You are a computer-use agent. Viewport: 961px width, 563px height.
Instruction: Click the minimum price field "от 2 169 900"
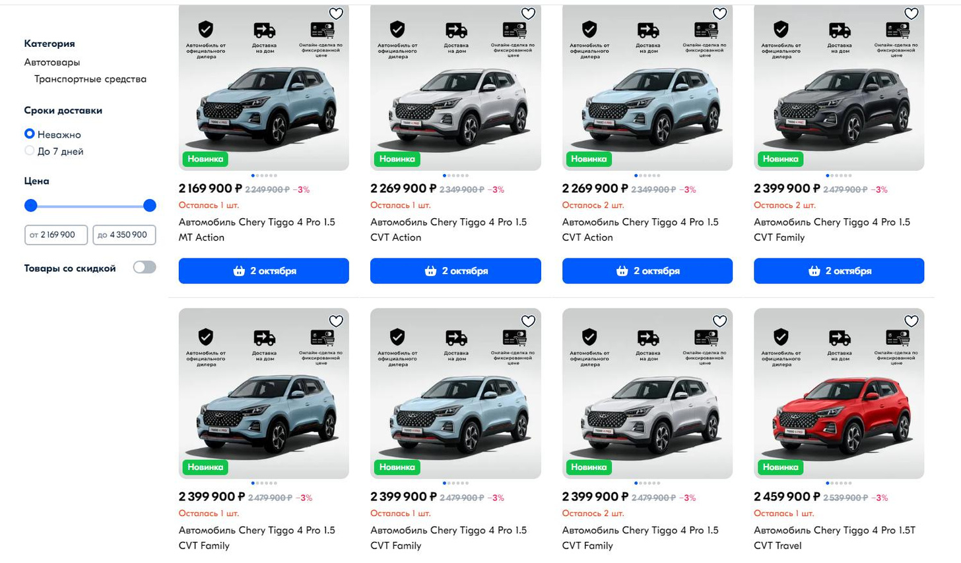click(x=56, y=235)
